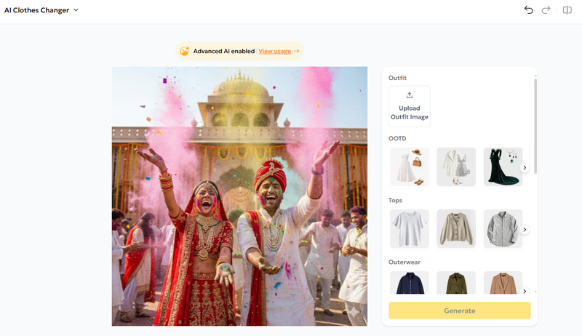Click the OOTD section label
The height and width of the screenshot is (336, 582).
point(397,138)
